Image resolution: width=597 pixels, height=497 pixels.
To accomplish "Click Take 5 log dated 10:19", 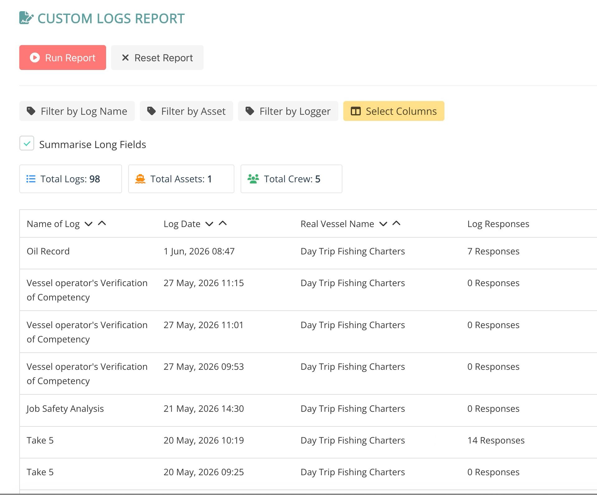I will (x=40, y=440).
